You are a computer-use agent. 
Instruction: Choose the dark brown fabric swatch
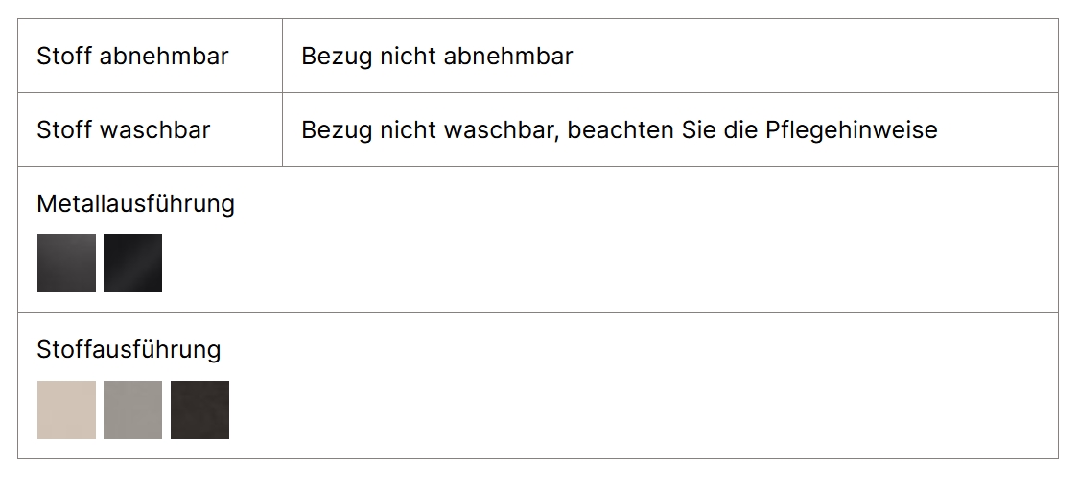(200, 409)
